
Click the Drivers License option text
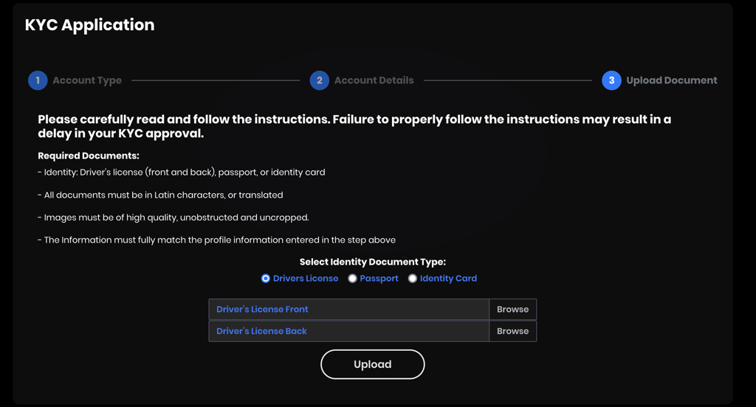click(x=305, y=279)
